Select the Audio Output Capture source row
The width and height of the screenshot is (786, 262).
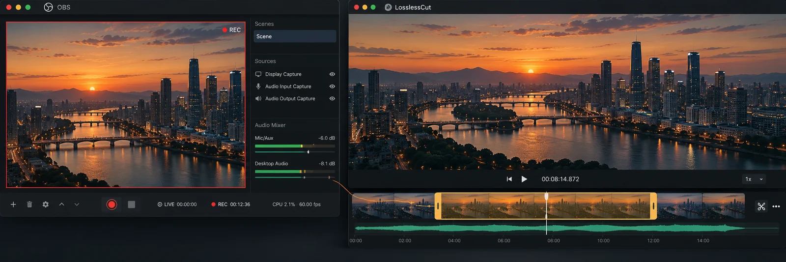[x=295, y=99]
